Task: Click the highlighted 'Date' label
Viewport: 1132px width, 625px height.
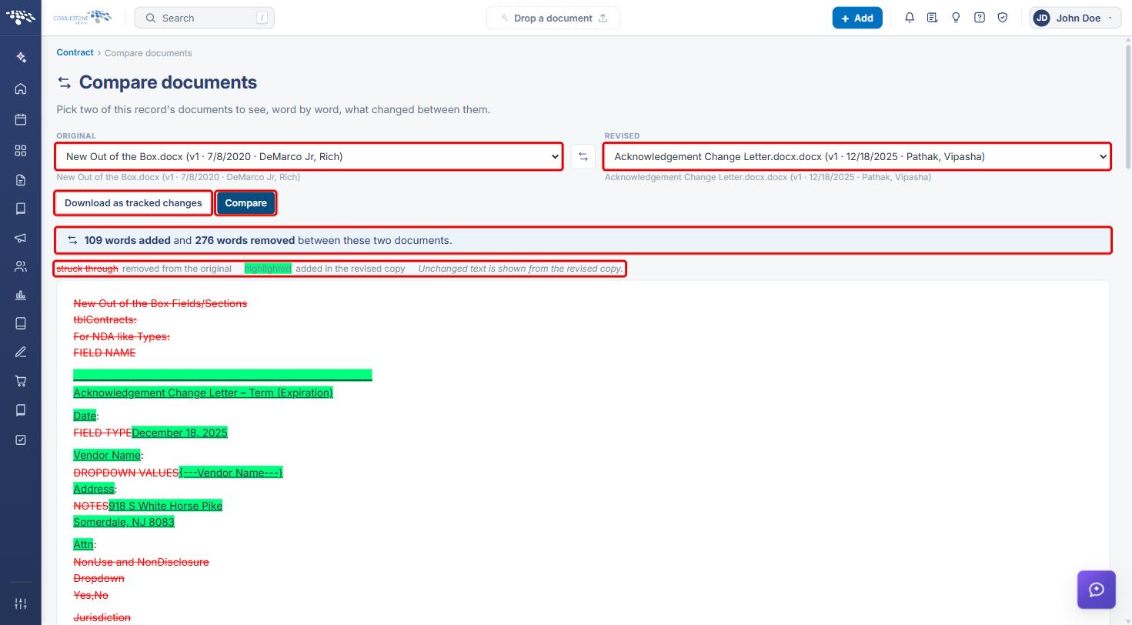Action: tap(85, 416)
